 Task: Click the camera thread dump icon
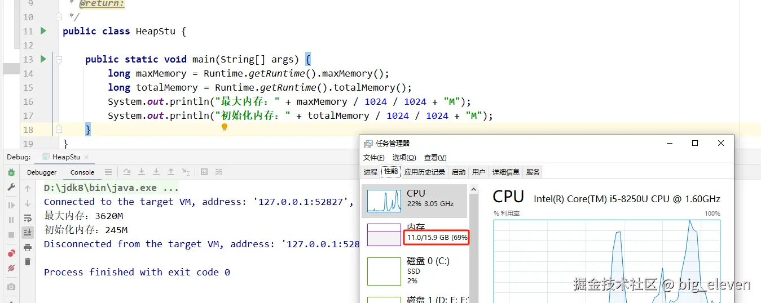[11, 287]
